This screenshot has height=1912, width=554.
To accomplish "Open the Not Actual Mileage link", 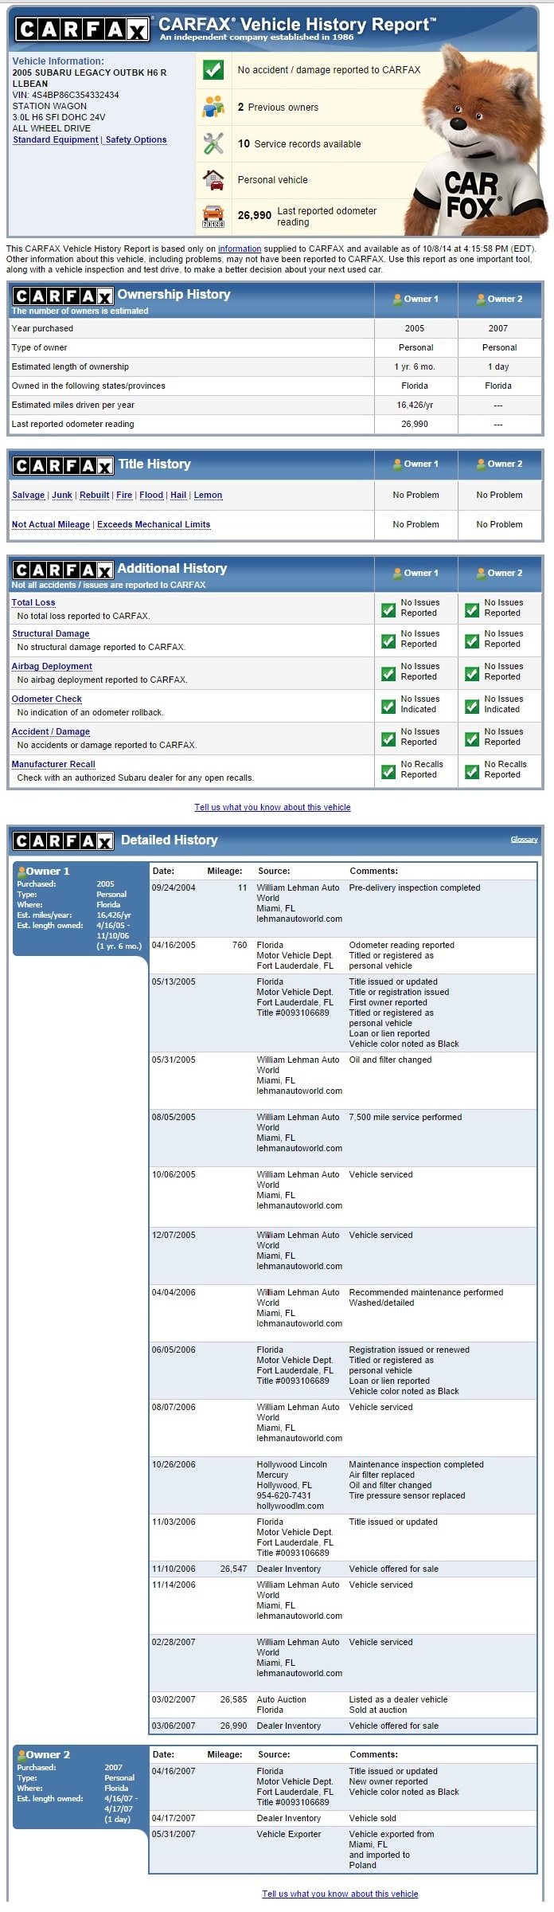I will point(51,524).
